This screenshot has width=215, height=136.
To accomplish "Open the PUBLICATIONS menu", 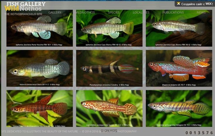I will [x=173, y=12].
